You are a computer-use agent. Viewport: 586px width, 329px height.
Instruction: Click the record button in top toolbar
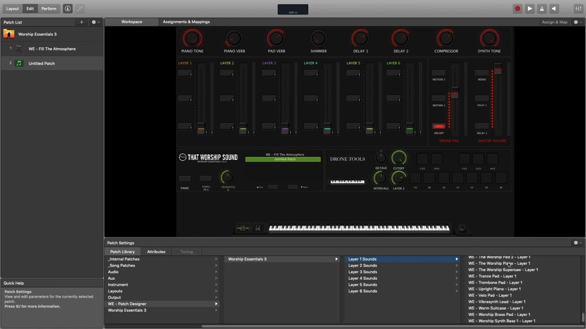pos(517,9)
